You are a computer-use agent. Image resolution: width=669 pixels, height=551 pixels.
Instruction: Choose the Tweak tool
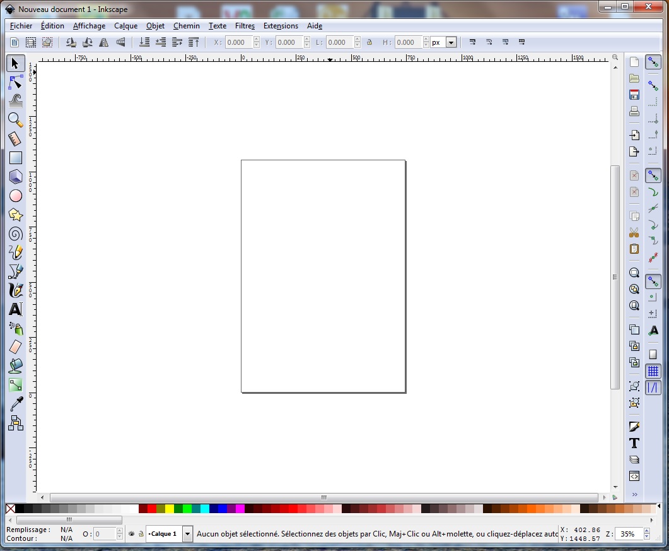[x=15, y=101]
